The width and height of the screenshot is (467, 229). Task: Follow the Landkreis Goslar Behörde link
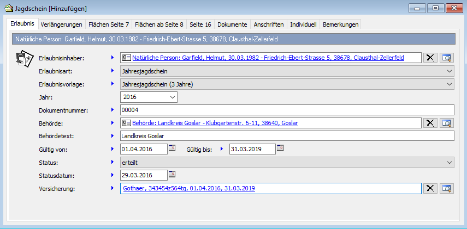pos(215,123)
